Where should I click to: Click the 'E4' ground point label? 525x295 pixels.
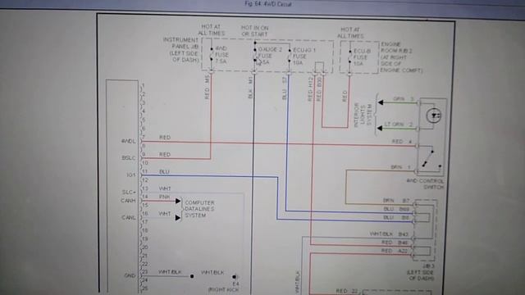click(x=235, y=284)
